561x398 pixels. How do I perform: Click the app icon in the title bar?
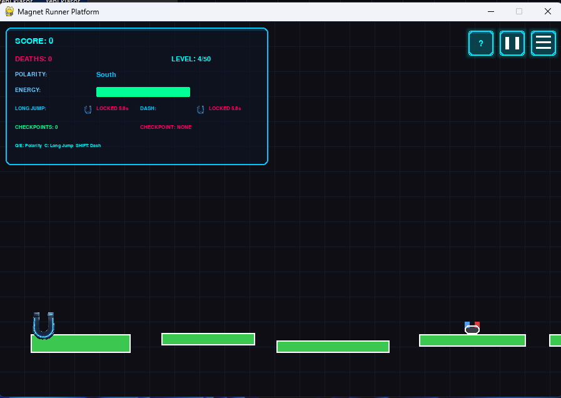(9, 11)
